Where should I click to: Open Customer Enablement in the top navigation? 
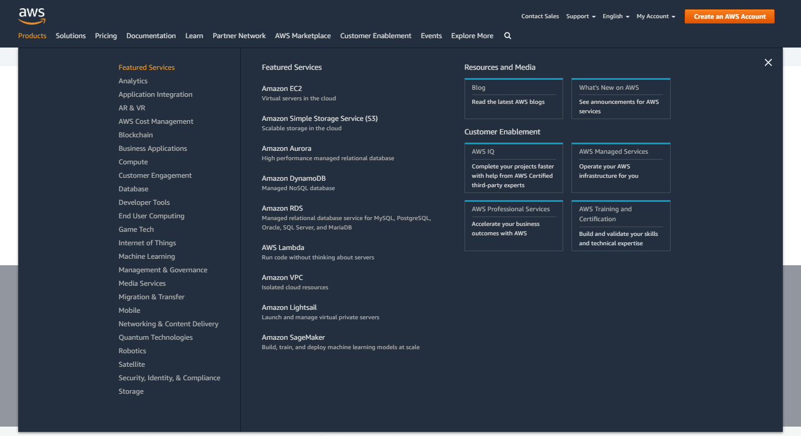coord(376,36)
